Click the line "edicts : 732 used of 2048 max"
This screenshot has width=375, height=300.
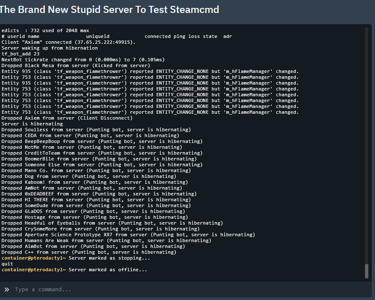coord(45,30)
